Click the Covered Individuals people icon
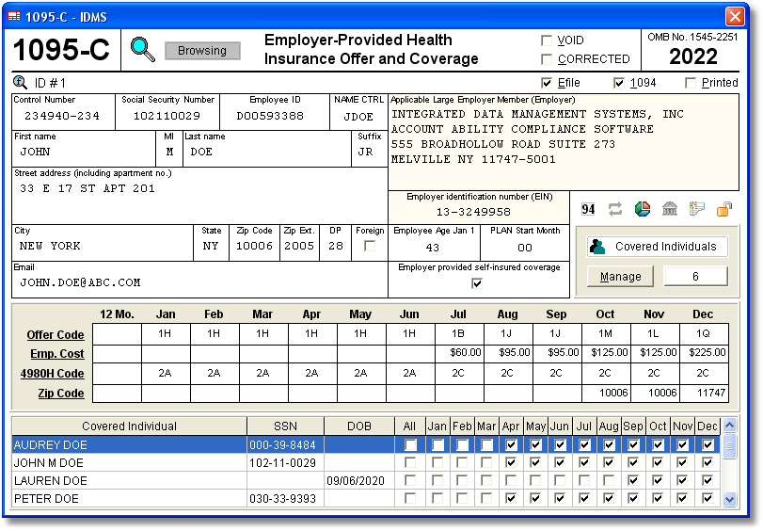763x531 pixels. tap(597, 247)
